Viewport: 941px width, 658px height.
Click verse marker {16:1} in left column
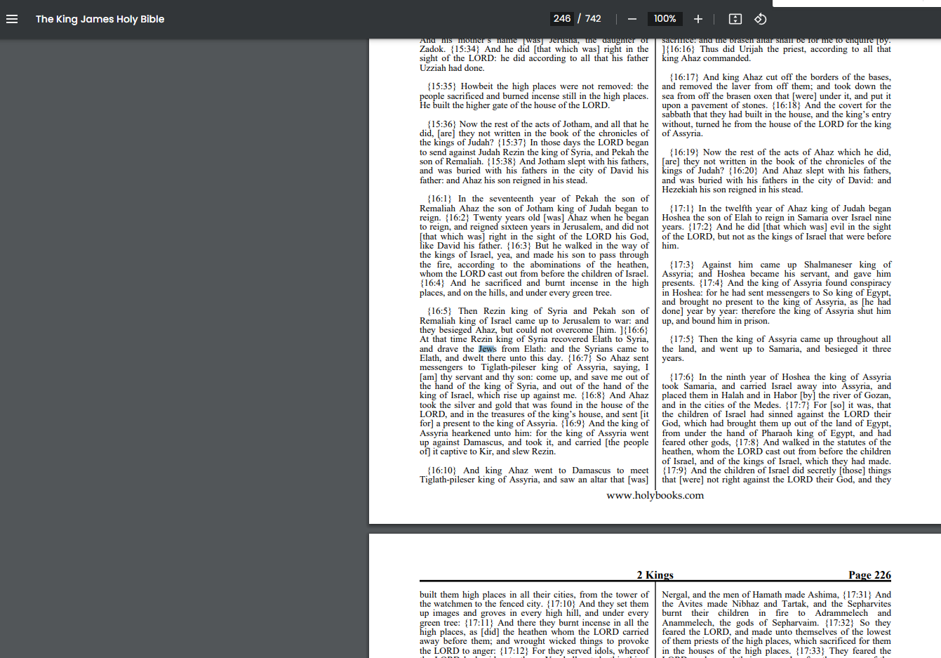click(x=440, y=199)
